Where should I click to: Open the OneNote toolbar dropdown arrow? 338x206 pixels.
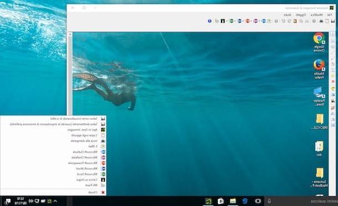(x=251, y=21)
